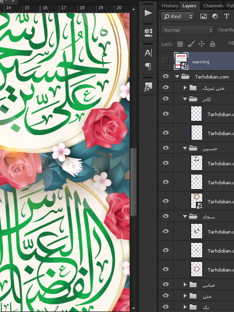This screenshot has width=234, height=312.
Task: Click the canvas scroll down arrow
Action: pyautogui.click(x=134, y=309)
